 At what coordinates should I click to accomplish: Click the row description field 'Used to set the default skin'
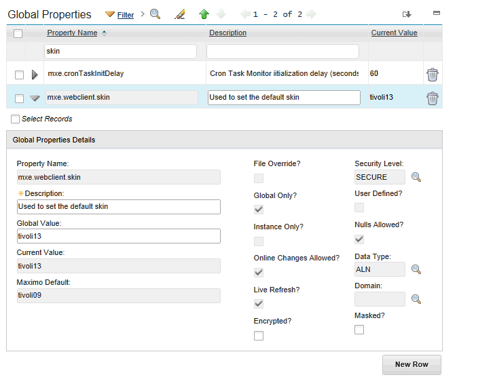tap(284, 98)
